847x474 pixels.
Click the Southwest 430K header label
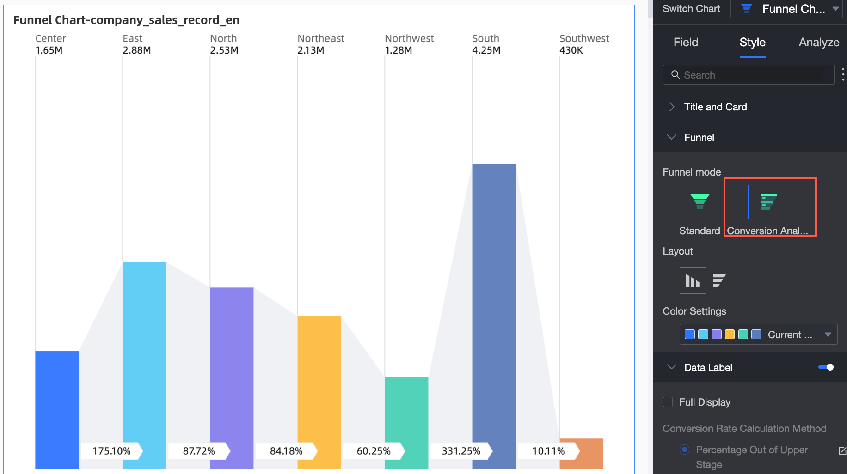point(584,44)
